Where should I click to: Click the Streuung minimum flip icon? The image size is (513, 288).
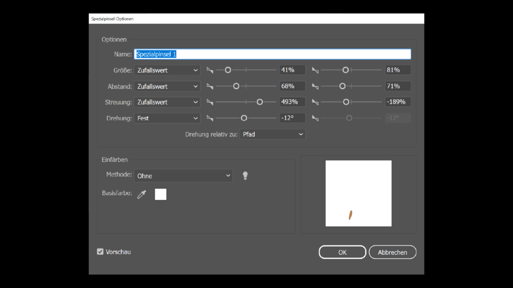coord(210,102)
